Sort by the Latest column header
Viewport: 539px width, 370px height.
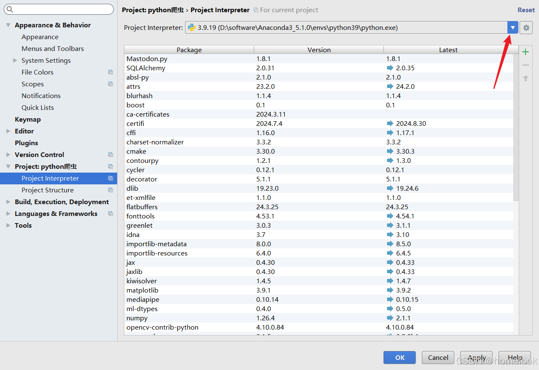pyautogui.click(x=448, y=50)
